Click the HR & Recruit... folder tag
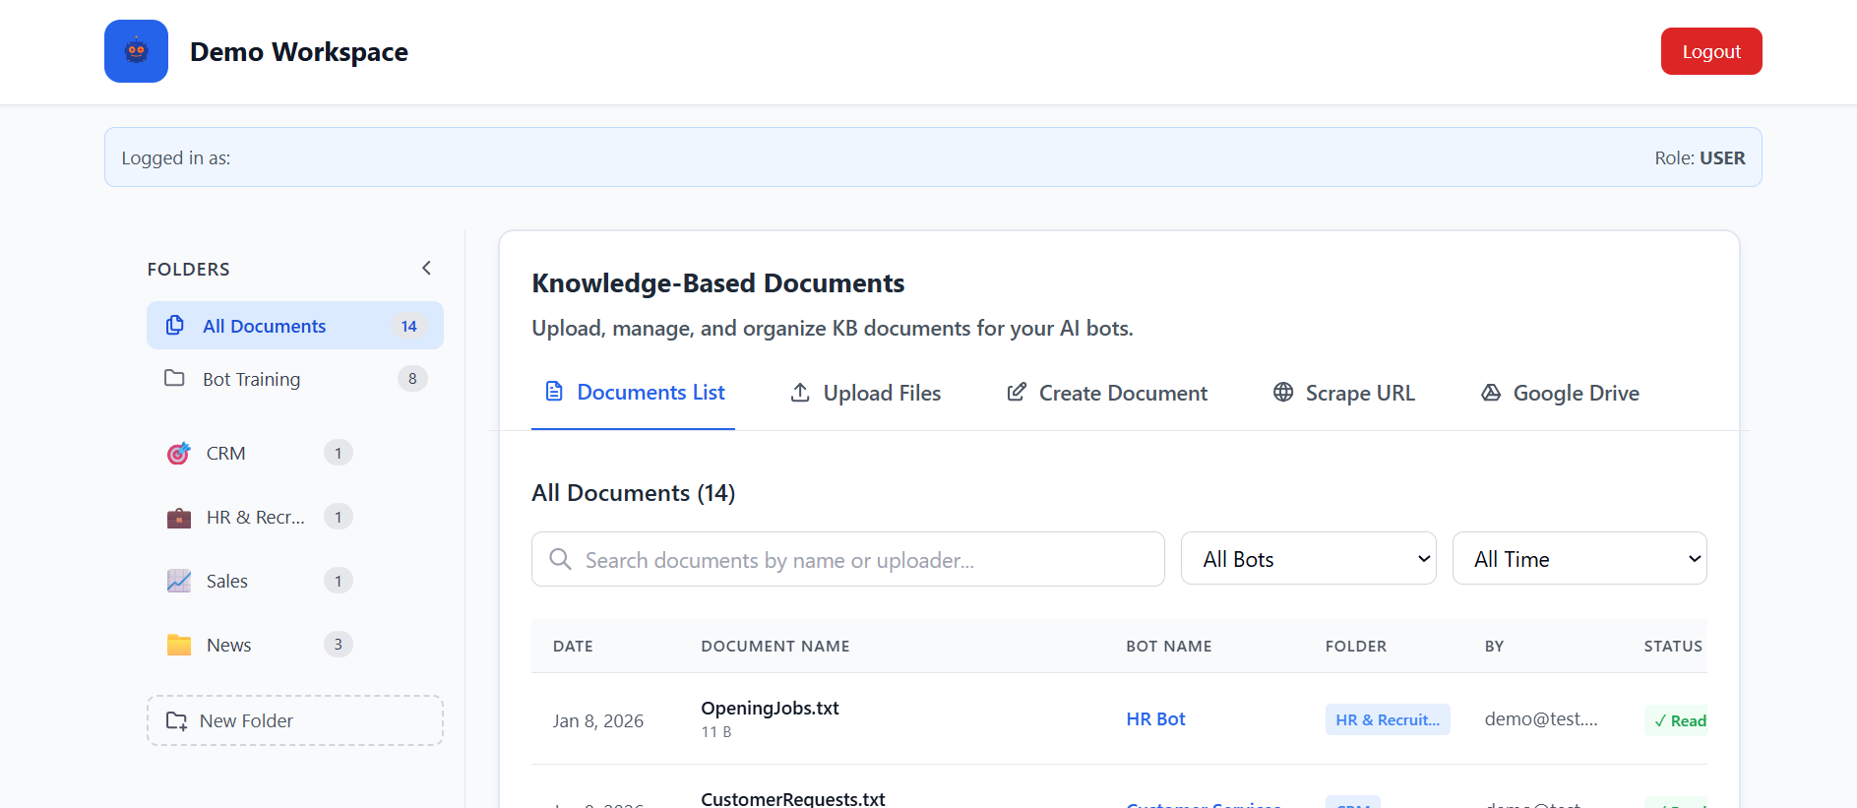Screen dimensions: 1857x808 pos(1388,719)
